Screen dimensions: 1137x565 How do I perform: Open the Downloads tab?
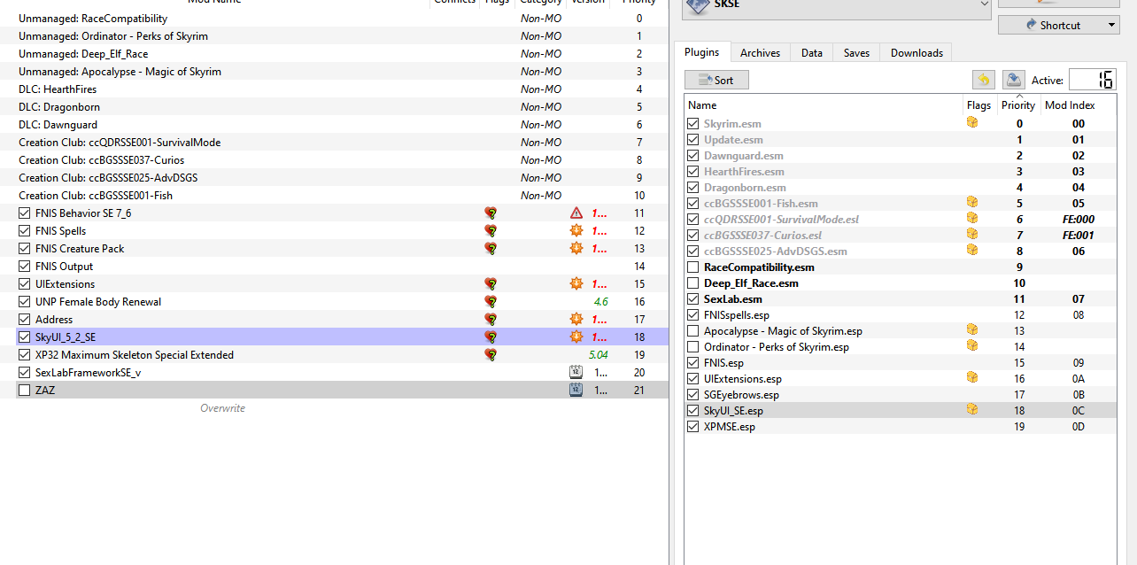coord(917,53)
